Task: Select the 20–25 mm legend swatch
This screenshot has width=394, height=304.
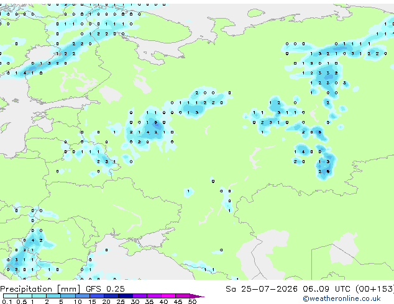Action: pyautogui.click(x=111, y=296)
